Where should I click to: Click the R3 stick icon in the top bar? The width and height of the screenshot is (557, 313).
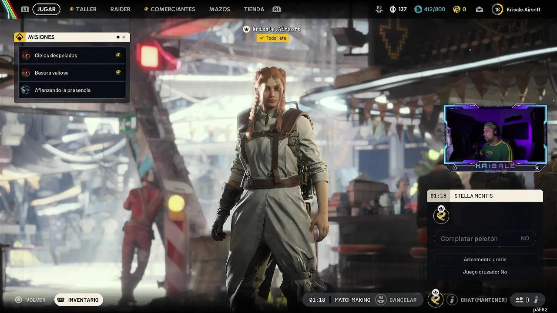click(379, 9)
